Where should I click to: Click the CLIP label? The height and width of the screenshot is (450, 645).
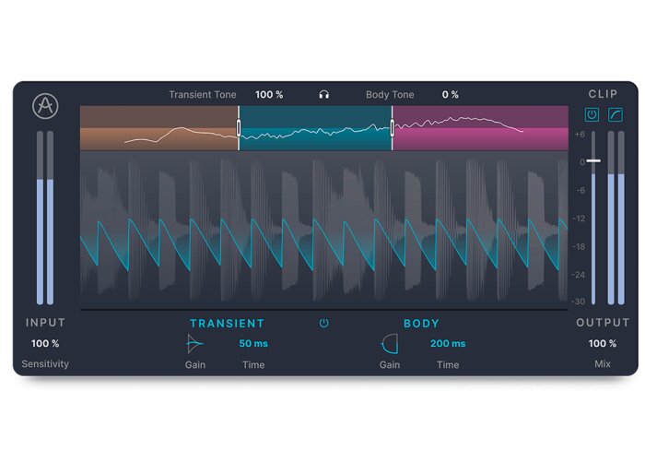[603, 94]
